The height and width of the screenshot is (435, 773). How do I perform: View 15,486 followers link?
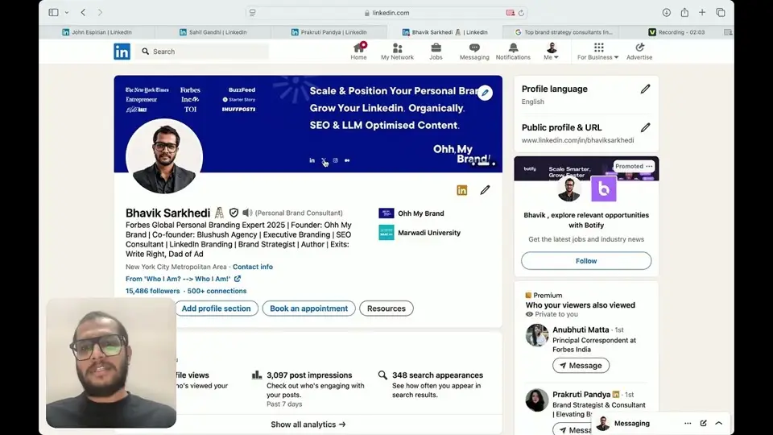click(152, 291)
